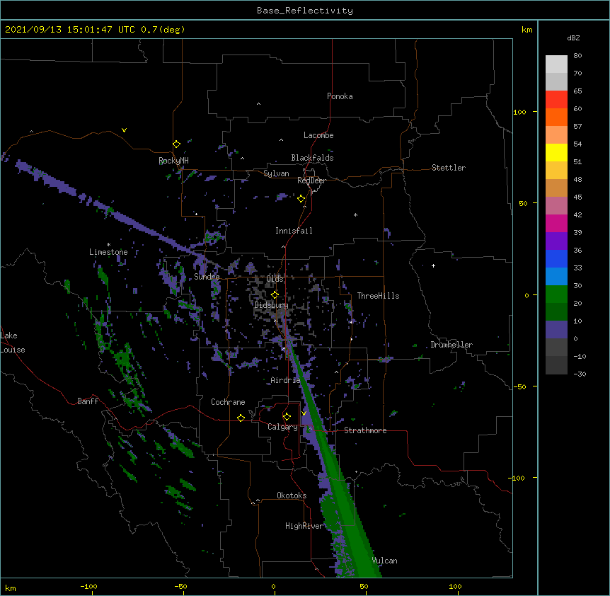Click the Lake Louise label

13,343
